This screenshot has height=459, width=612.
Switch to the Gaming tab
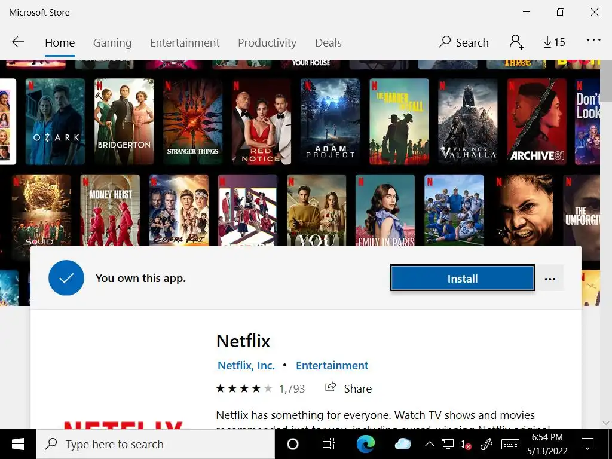[112, 42]
